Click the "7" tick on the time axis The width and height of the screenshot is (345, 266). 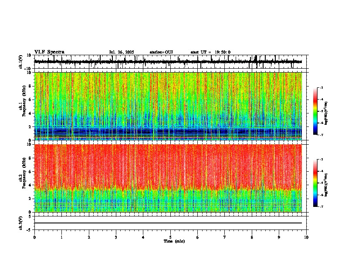pos(225,237)
